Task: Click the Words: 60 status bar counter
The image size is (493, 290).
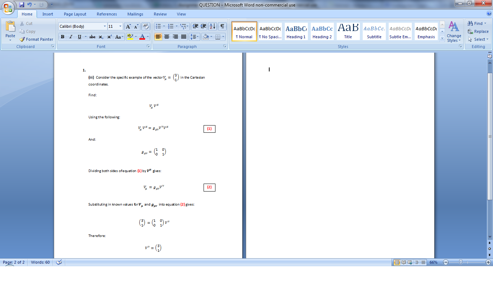Action: pyautogui.click(x=40, y=262)
